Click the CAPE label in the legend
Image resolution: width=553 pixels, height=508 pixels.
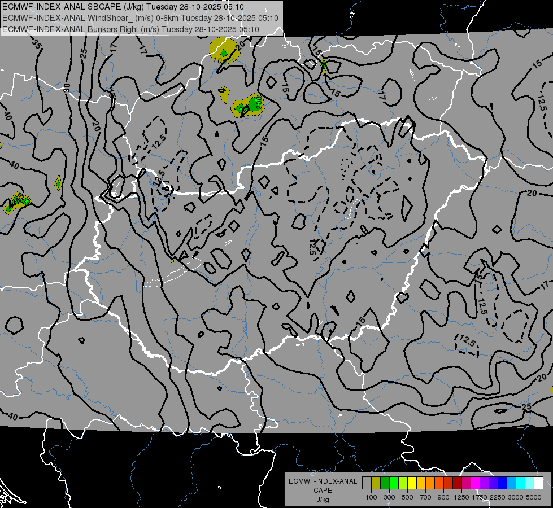tap(323, 491)
